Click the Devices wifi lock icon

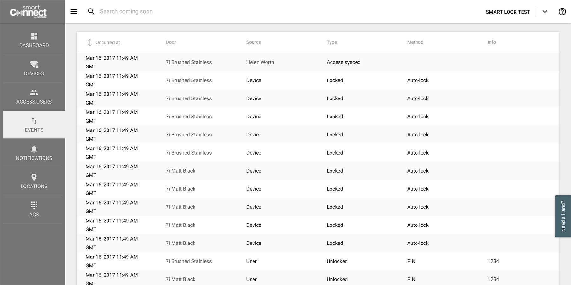click(34, 64)
